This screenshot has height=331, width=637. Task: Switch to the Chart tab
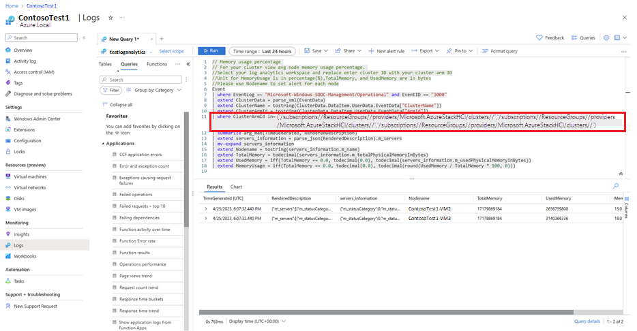pos(236,186)
